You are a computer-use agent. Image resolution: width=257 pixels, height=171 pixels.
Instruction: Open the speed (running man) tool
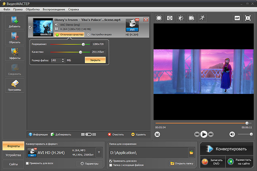click(202, 18)
